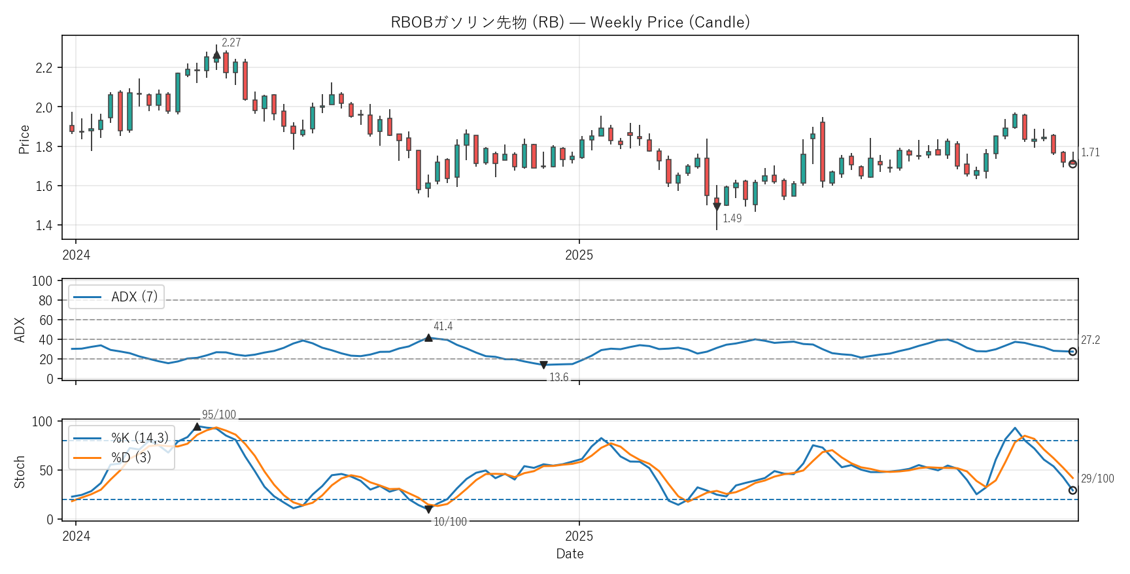1130x574 pixels.
Task: Select the ADX peak marker at 41.4
Action: [428, 338]
